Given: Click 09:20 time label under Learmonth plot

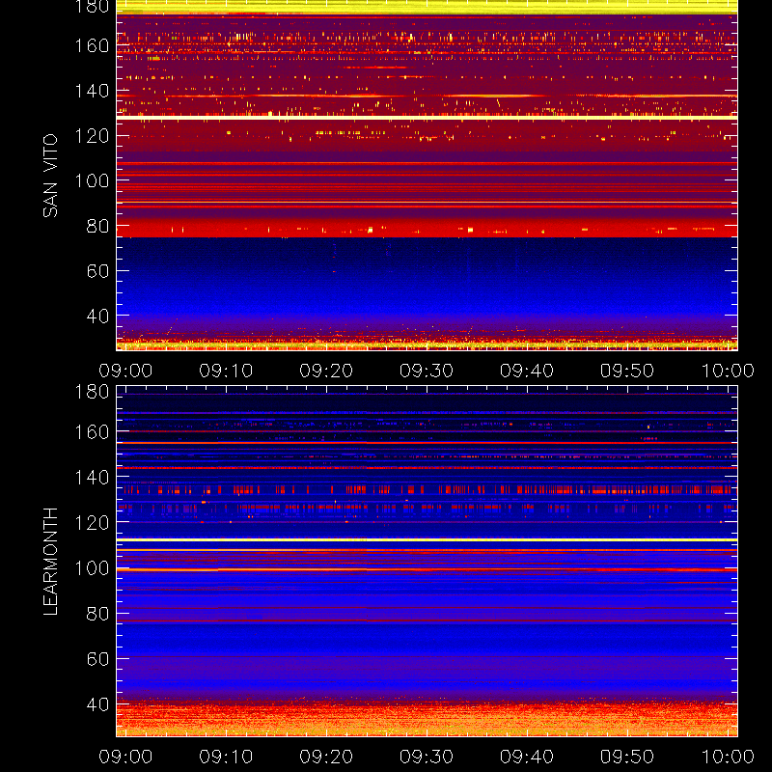Looking at the screenshot, I should [x=326, y=757].
